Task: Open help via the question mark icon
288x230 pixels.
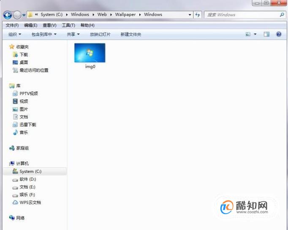Action: (x=279, y=34)
